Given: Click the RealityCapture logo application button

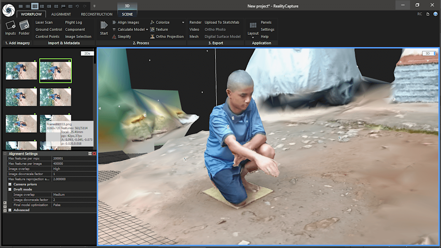Looking at the screenshot, I should [8, 9].
